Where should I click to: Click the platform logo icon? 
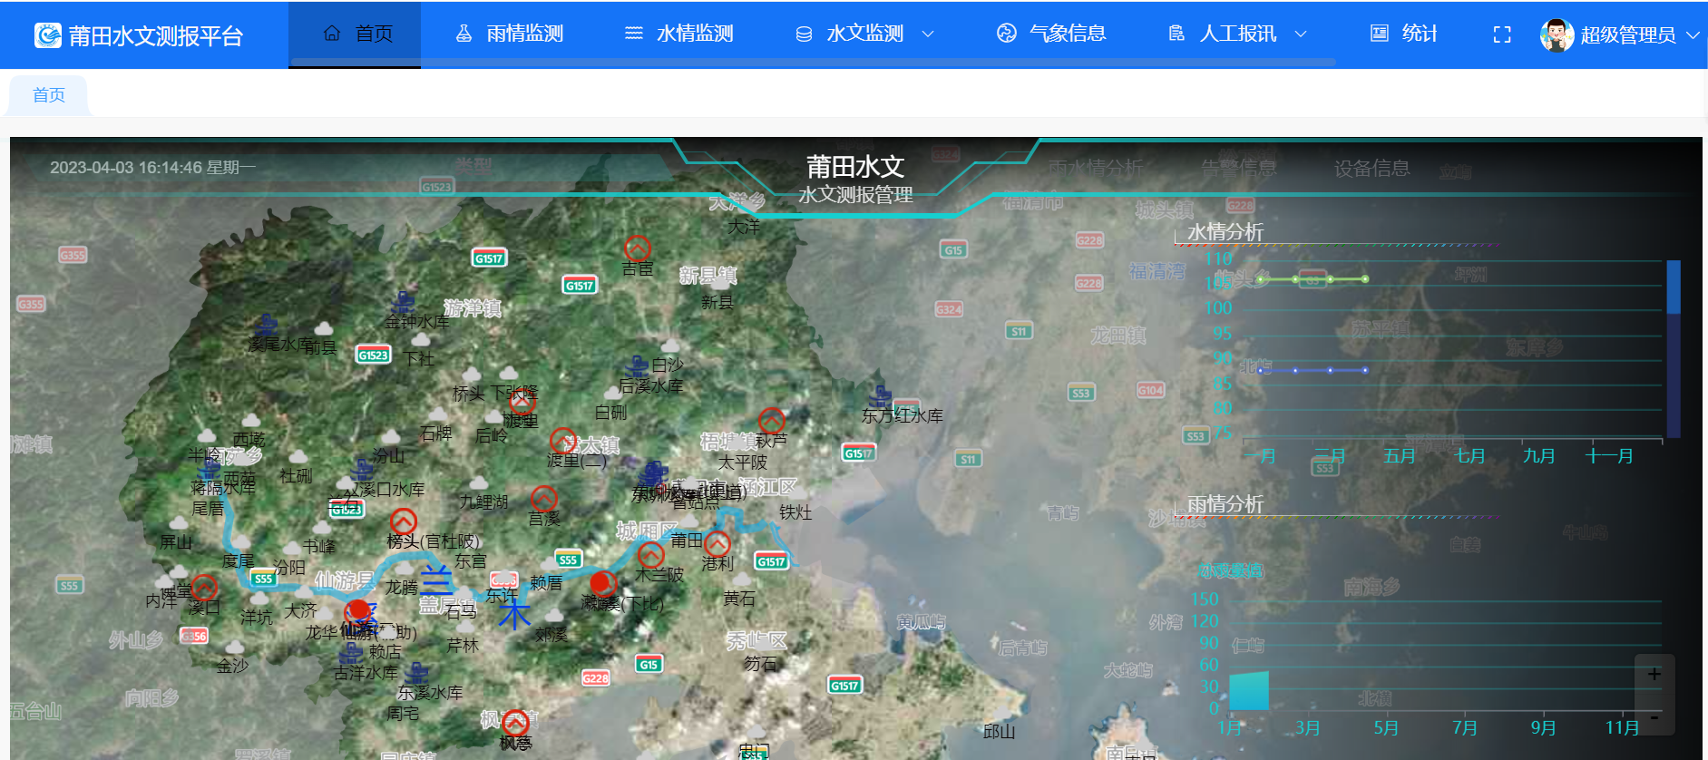click(x=47, y=35)
